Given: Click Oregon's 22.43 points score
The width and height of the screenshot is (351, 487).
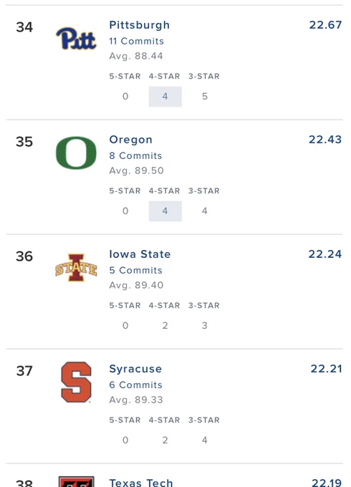Looking at the screenshot, I should click(325, 140).
